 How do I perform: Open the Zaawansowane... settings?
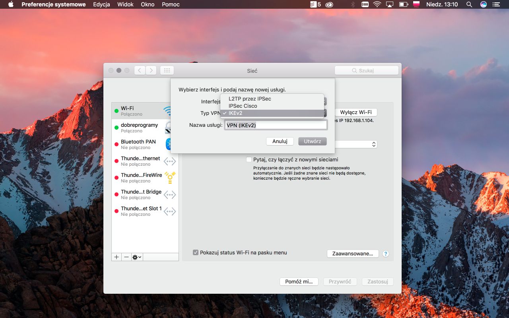point(353,254)
